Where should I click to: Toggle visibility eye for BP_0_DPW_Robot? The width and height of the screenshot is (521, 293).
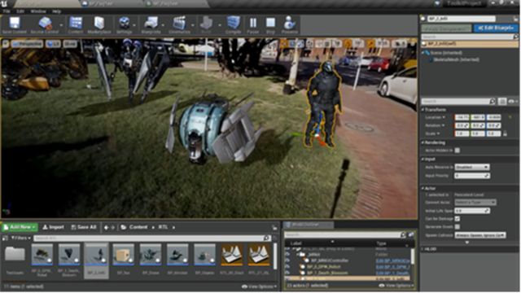pos(287,267)
